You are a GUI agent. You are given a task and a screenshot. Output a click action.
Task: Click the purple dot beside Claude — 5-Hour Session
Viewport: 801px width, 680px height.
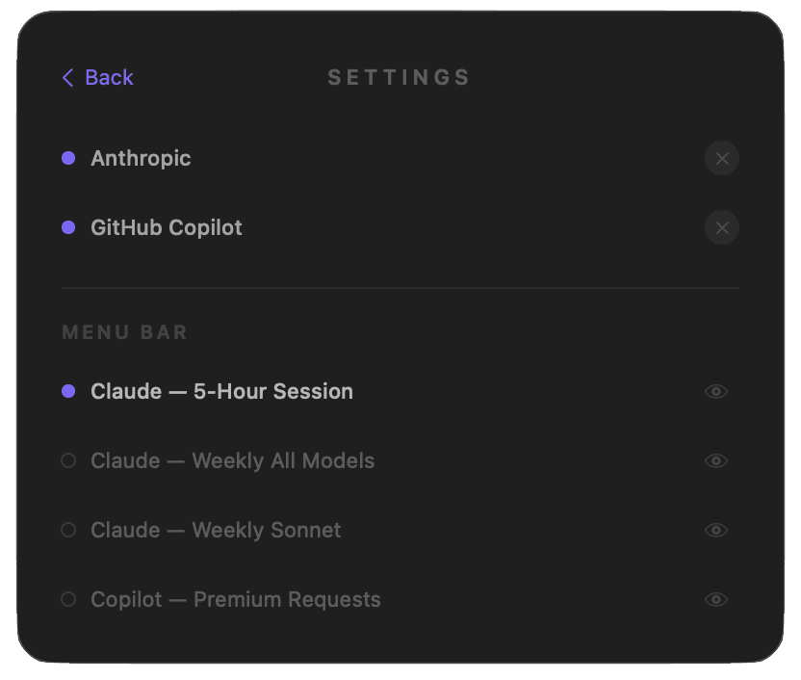[67, 391]
